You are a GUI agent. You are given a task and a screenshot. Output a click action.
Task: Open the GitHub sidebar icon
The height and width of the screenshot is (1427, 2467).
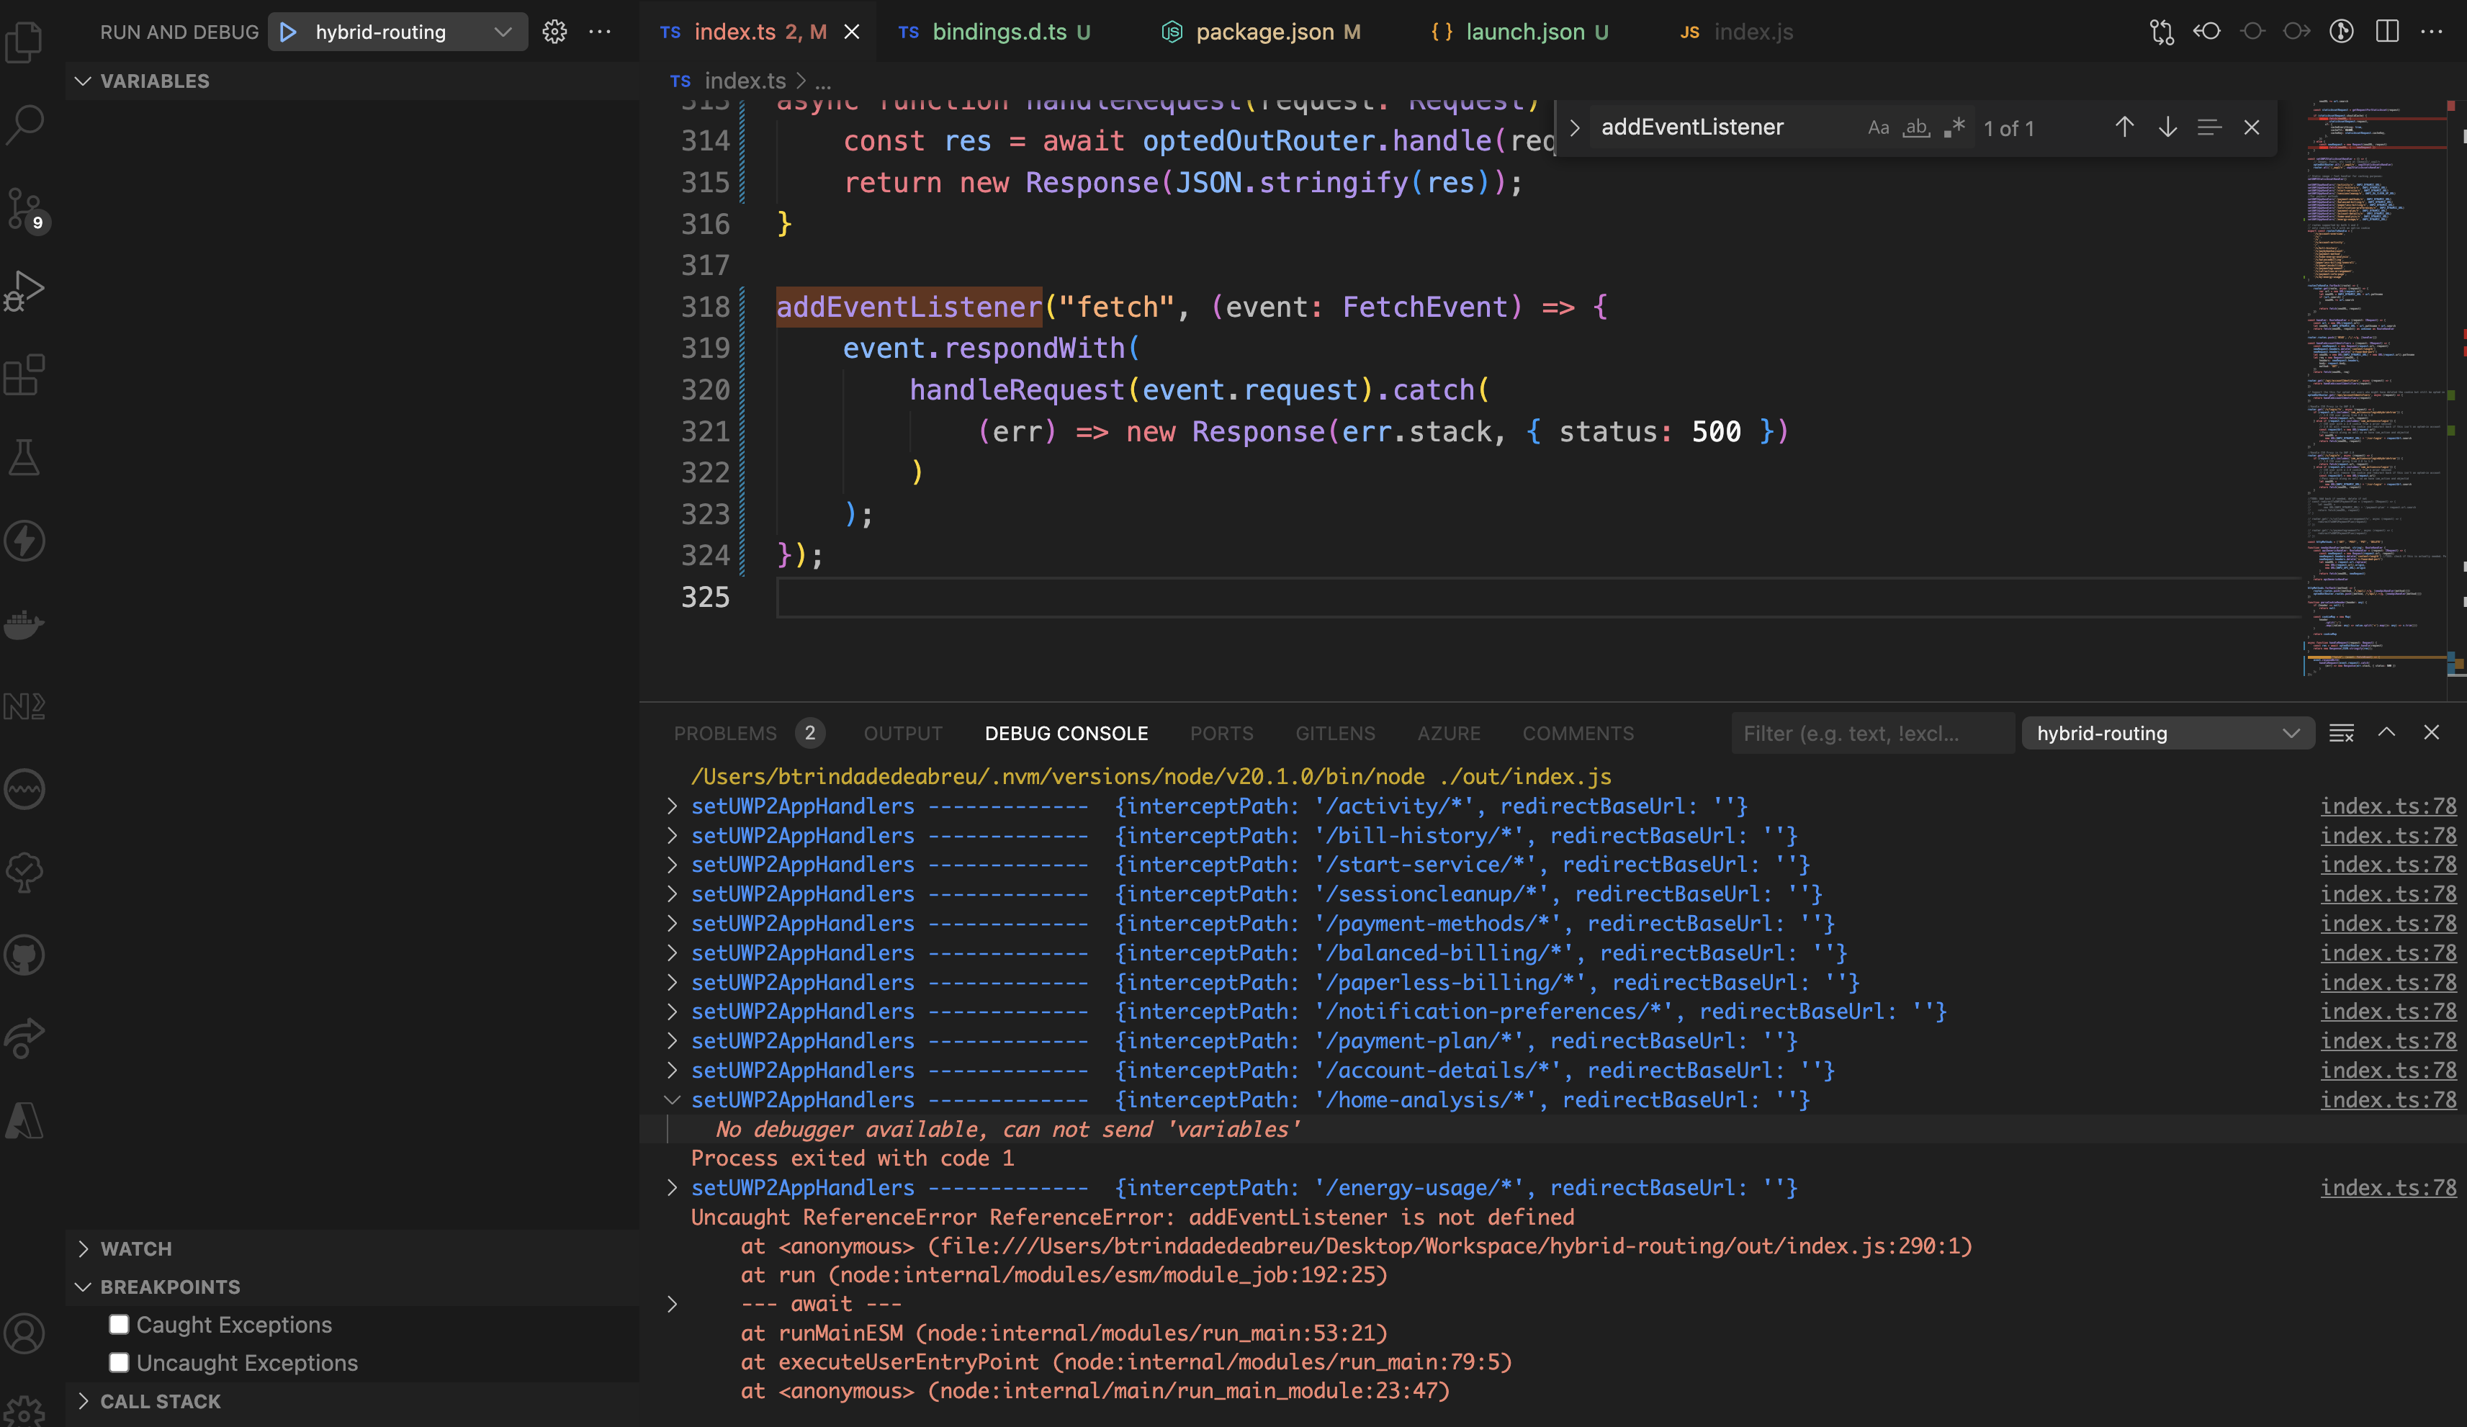click(x=24, y=955)
